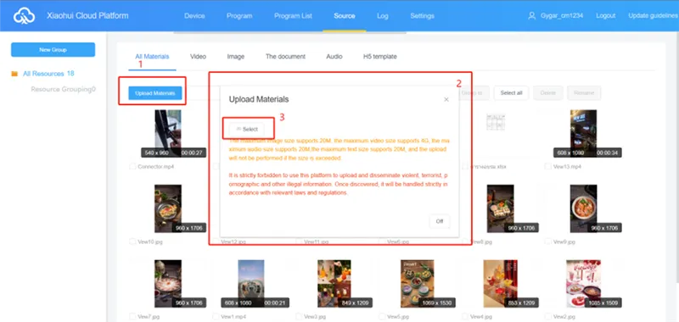The width and height of the screenshot is (679, 322).
Task: Select All Resources in the sidebar
Action: click(48, 74)
